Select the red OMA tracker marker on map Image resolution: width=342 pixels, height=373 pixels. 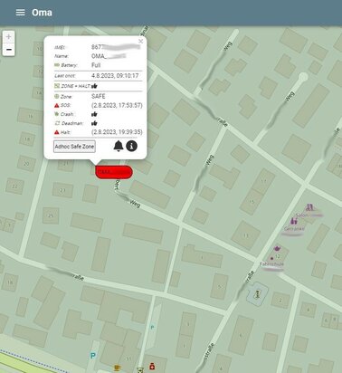[114, 172]
